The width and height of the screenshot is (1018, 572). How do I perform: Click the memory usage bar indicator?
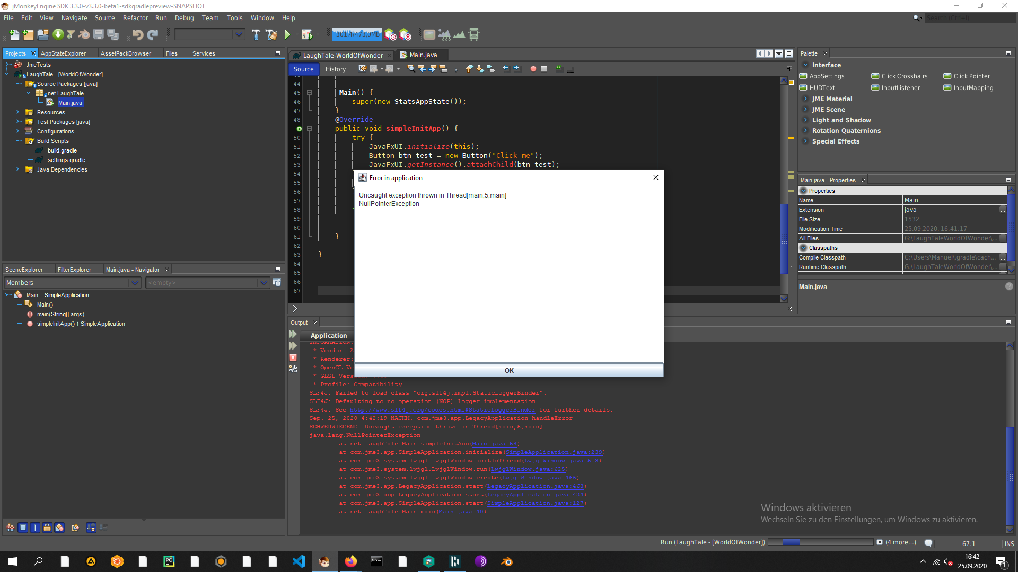click(356, 34)
